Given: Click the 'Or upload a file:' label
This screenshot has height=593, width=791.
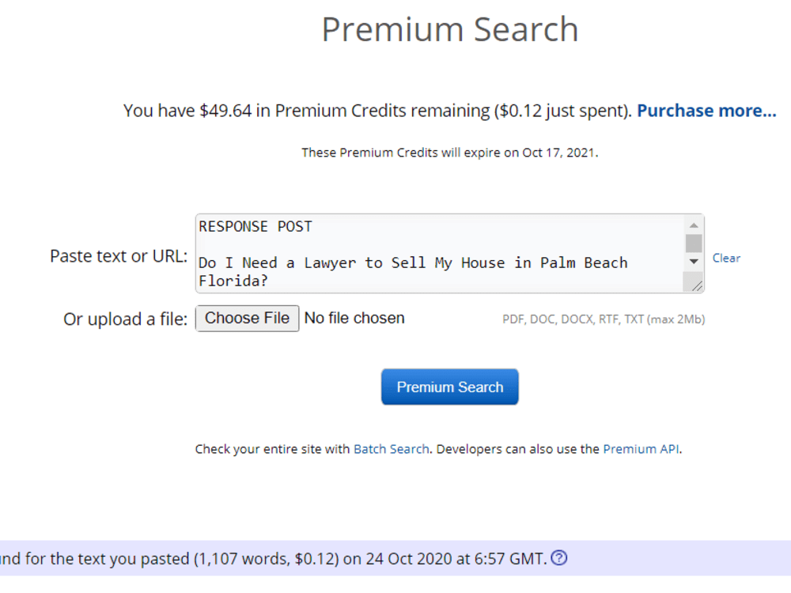Looking at the screenshot, I should point(125,319).
